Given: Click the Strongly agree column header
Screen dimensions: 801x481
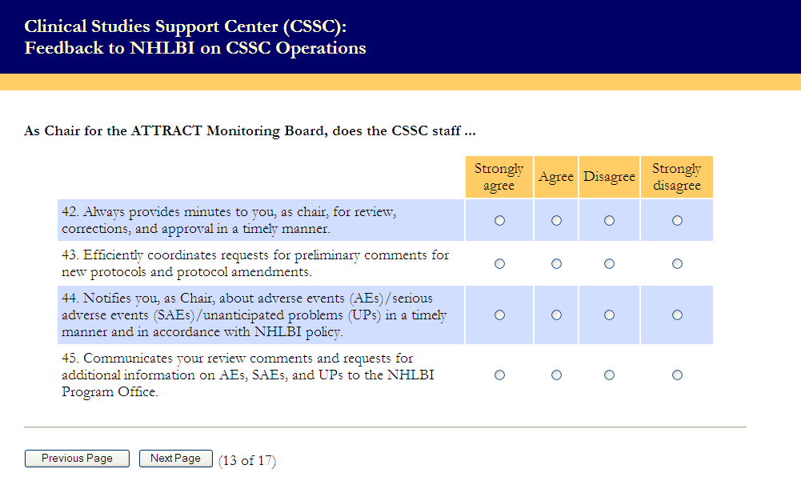Looking at the screenshot, I should 499,177.
